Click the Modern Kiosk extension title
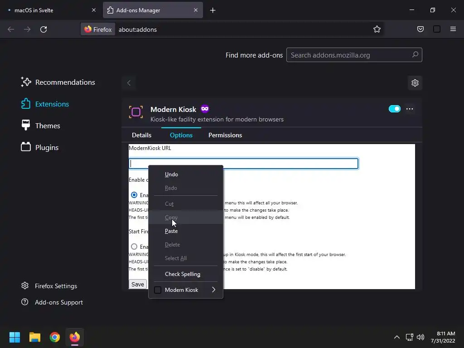The height and width of the screenshot is (348, 464). pyautogui.click(x=173, y=109)
